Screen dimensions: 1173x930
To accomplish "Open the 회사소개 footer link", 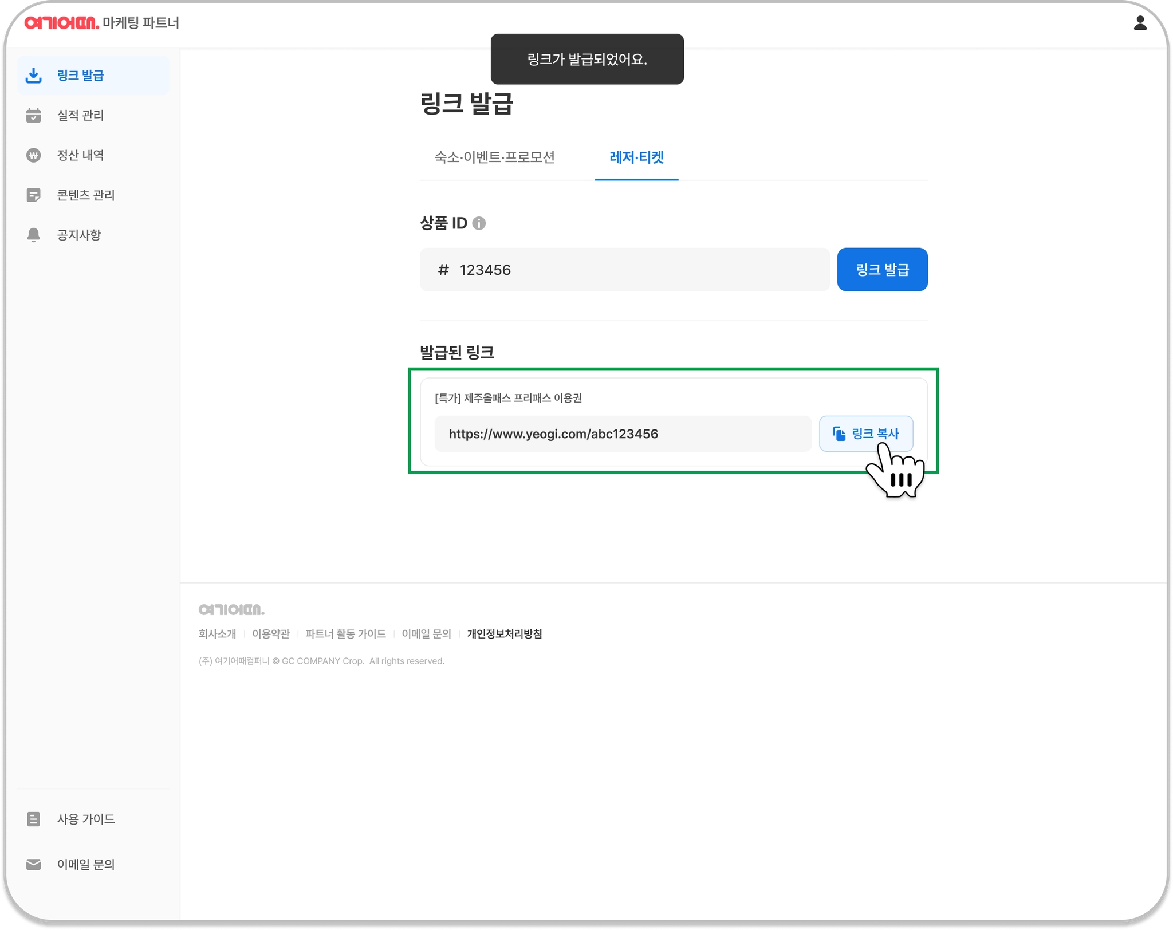I will (x=217, y=634).
